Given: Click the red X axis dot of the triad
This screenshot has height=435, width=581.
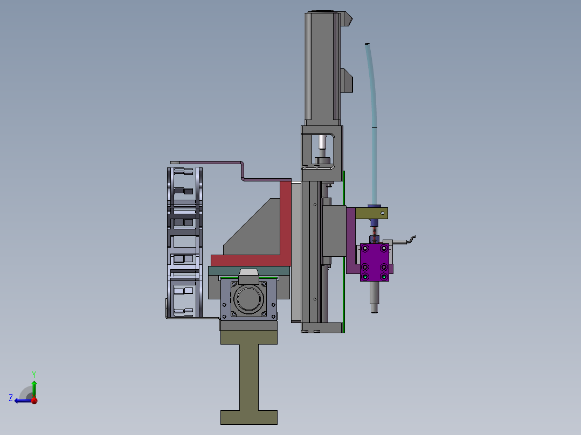Looking at the screenshot, I should (34, 400).
